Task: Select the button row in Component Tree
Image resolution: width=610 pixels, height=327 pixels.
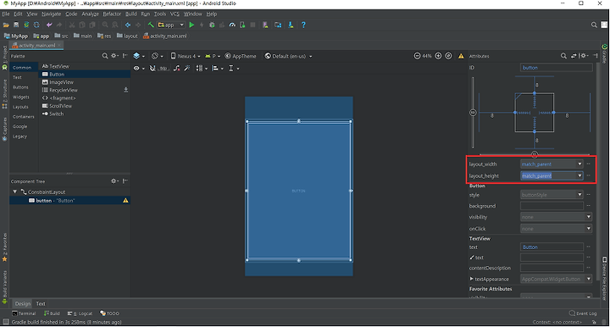Action: click(69, 201)
